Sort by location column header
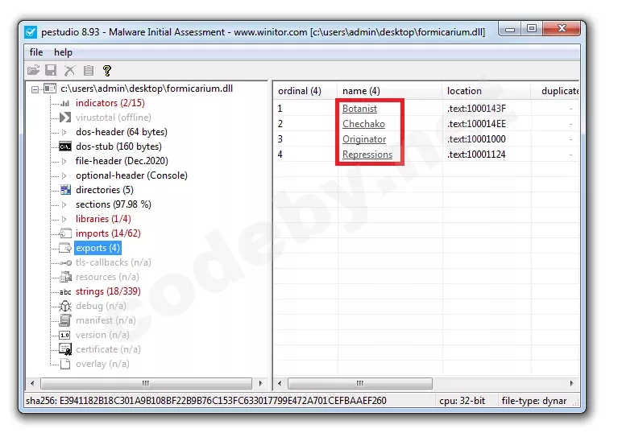Image resolution: width=618 pixels, height=433 pixels. (486, 91)
